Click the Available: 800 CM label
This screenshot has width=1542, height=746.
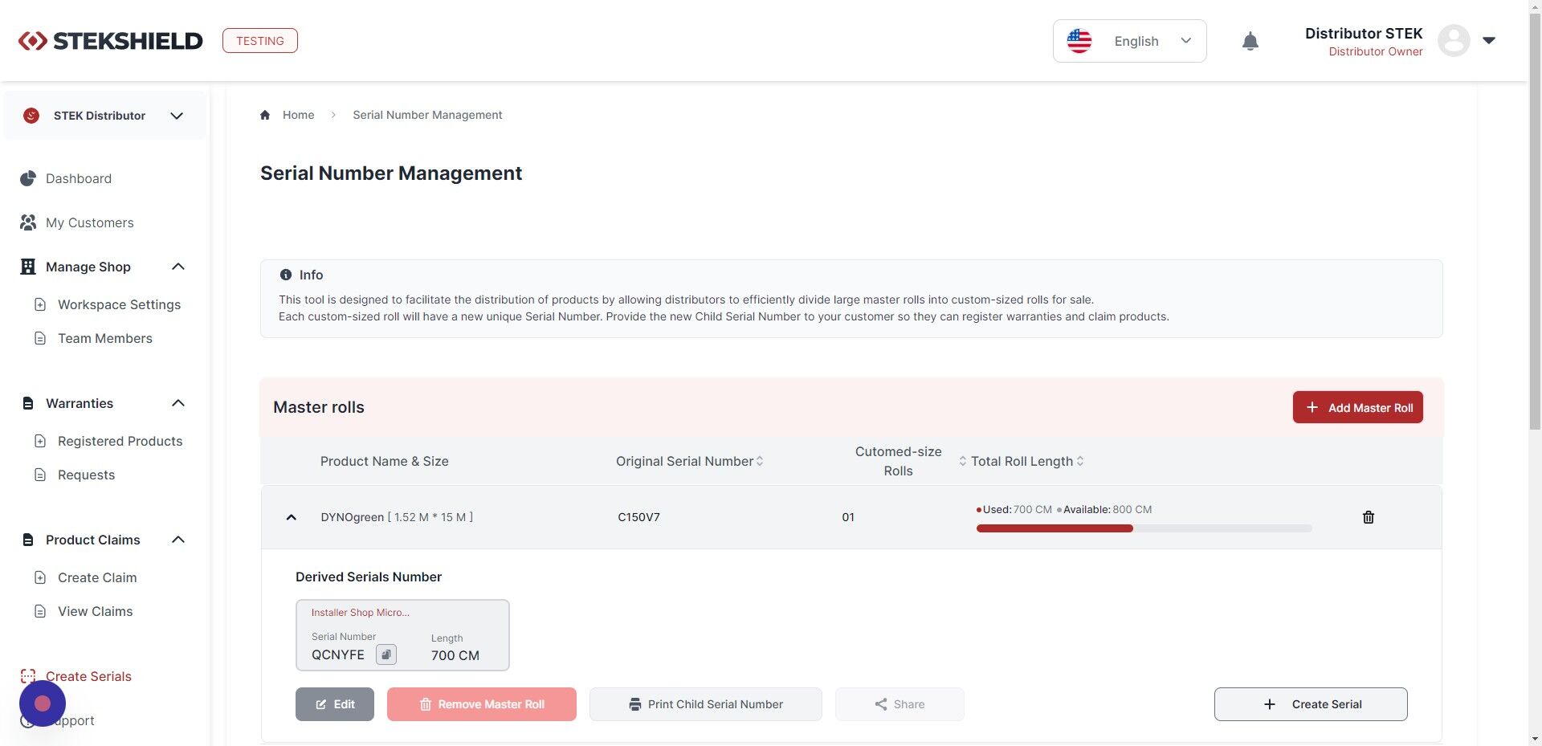tap(1108, 509)
